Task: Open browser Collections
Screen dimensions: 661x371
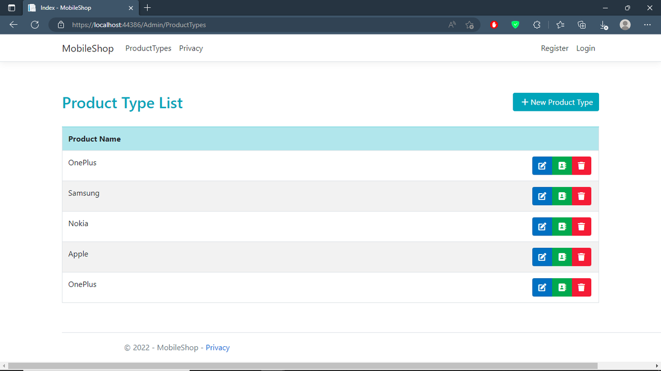Action: [581, 25]
